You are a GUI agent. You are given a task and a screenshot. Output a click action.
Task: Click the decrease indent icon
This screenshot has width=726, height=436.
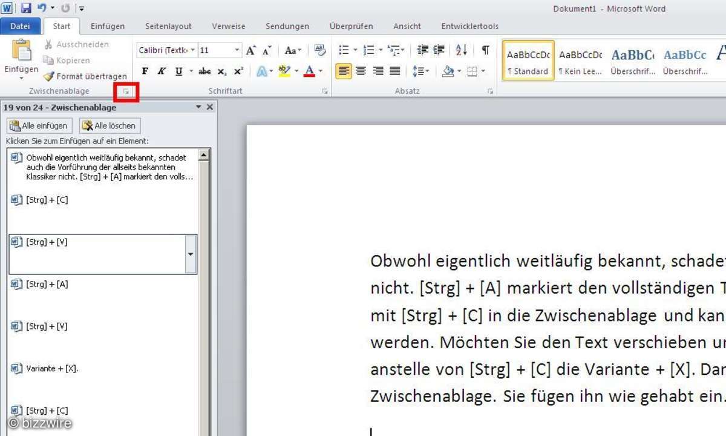423,50
